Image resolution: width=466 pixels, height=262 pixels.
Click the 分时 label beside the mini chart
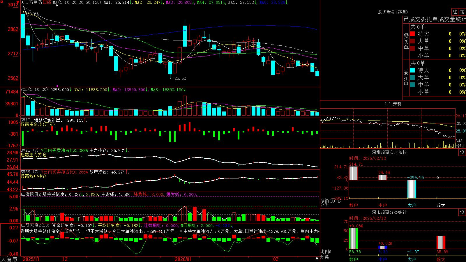[x=460, y=146]
